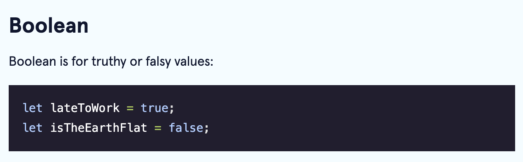Click the equals sign after lateToWork

click(130, 109)
